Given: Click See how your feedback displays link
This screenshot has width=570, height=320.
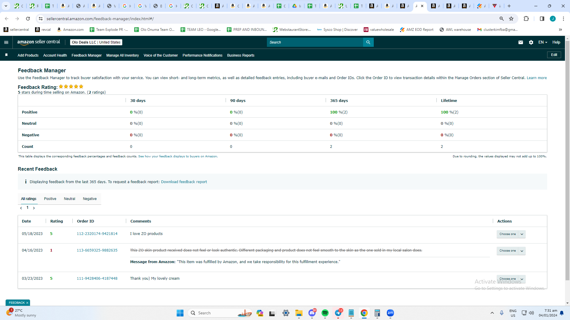Looking at the screenshot, I should (x=178, y=156).
